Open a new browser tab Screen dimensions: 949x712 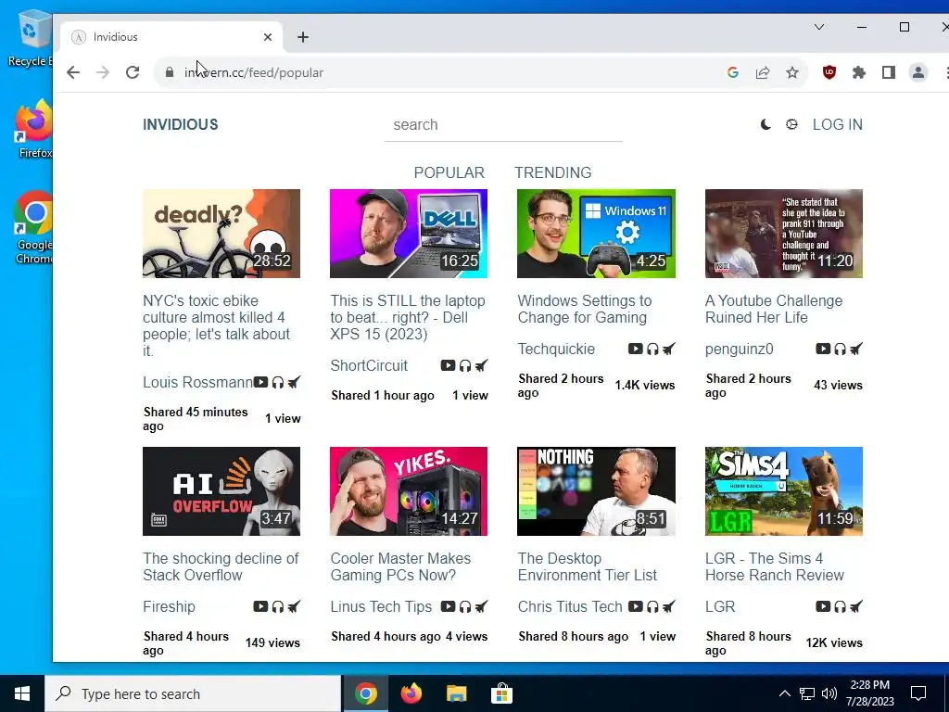[303, 37]
